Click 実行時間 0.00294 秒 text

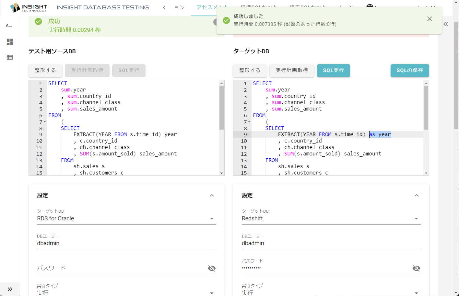pos(75,30)
